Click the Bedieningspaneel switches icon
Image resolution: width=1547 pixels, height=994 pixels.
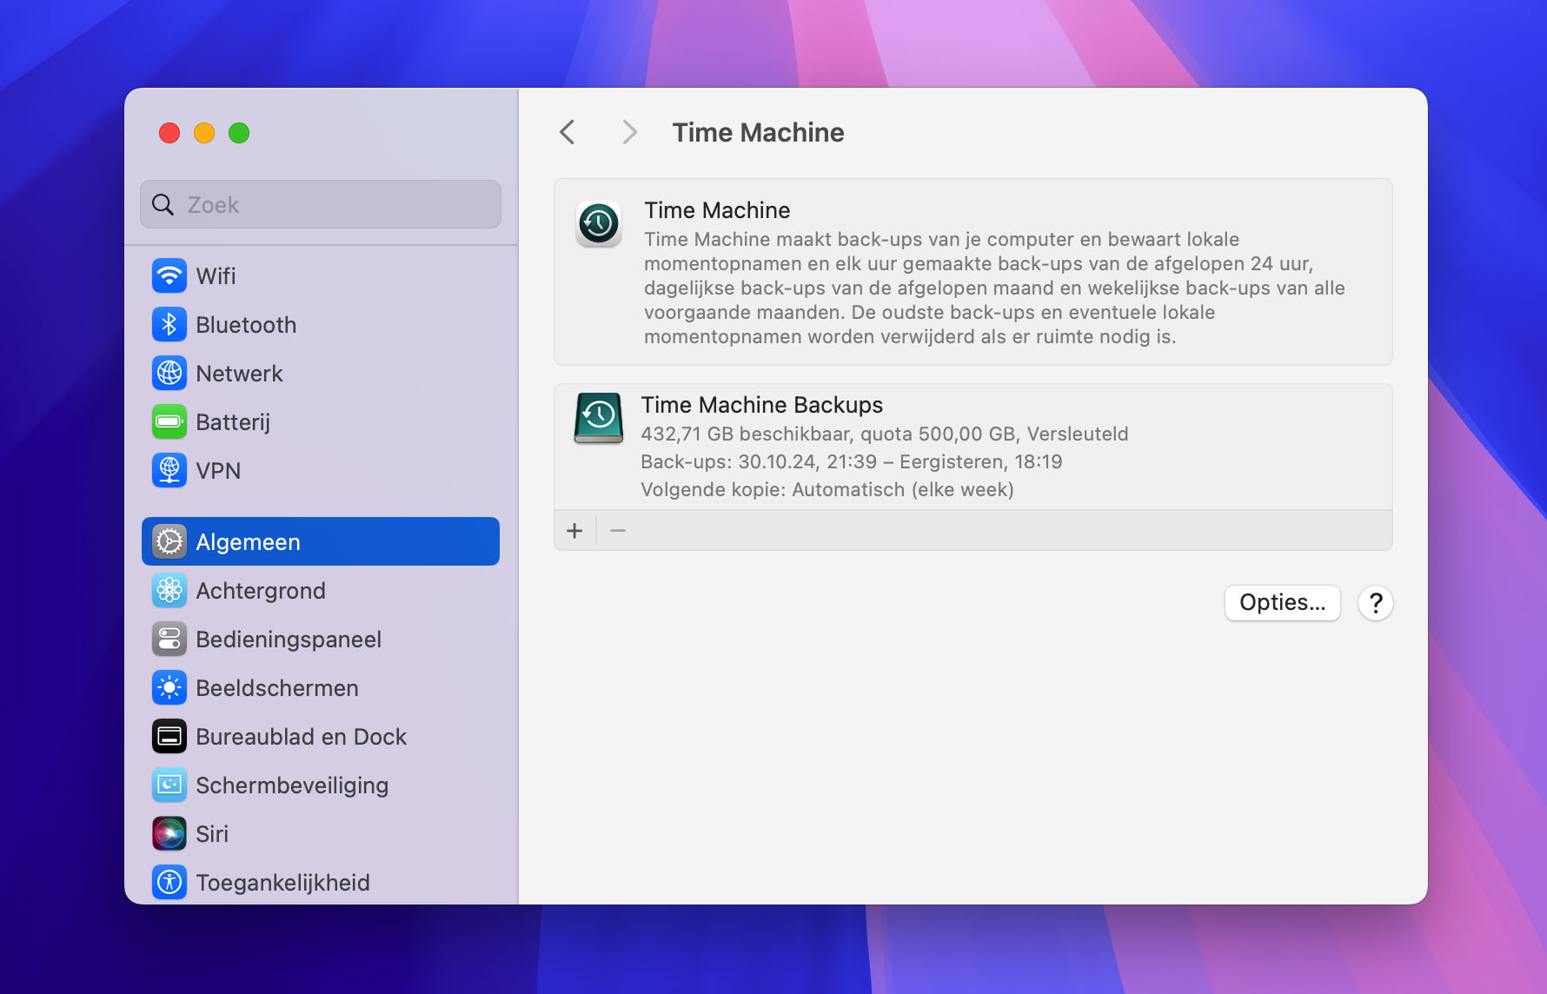[169, 639]
